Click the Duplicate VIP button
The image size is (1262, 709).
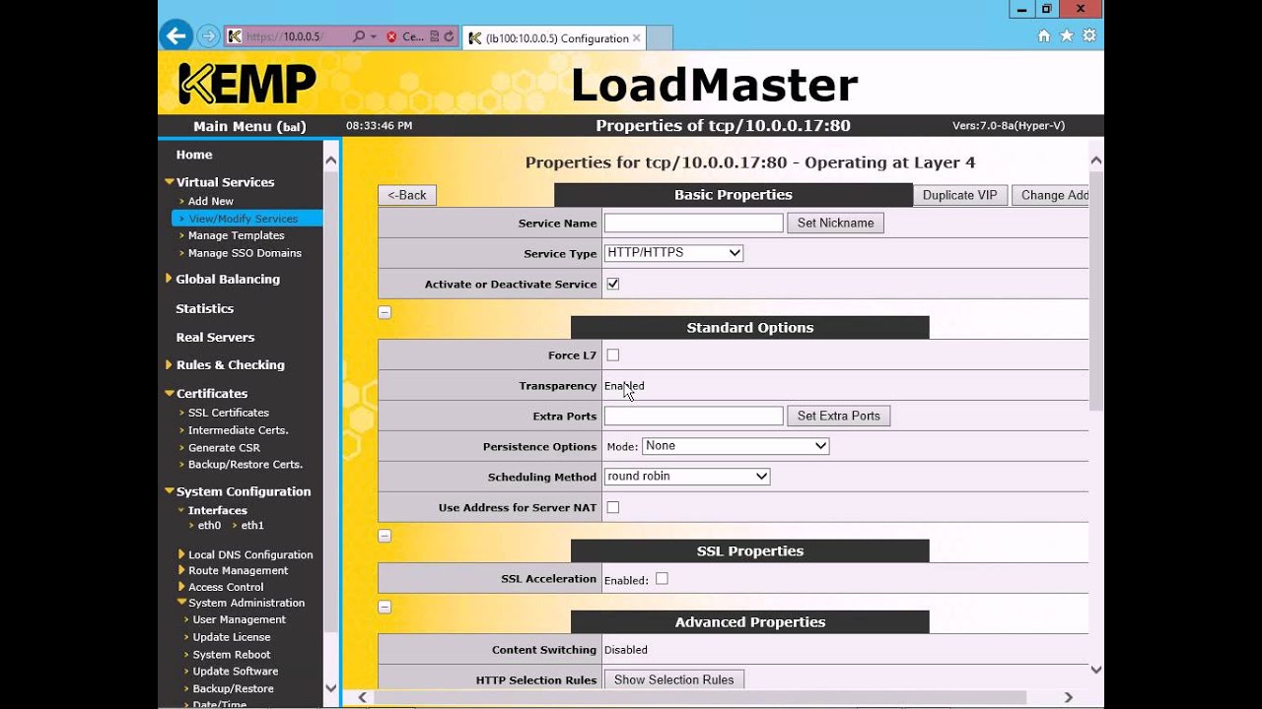[959, 195]
